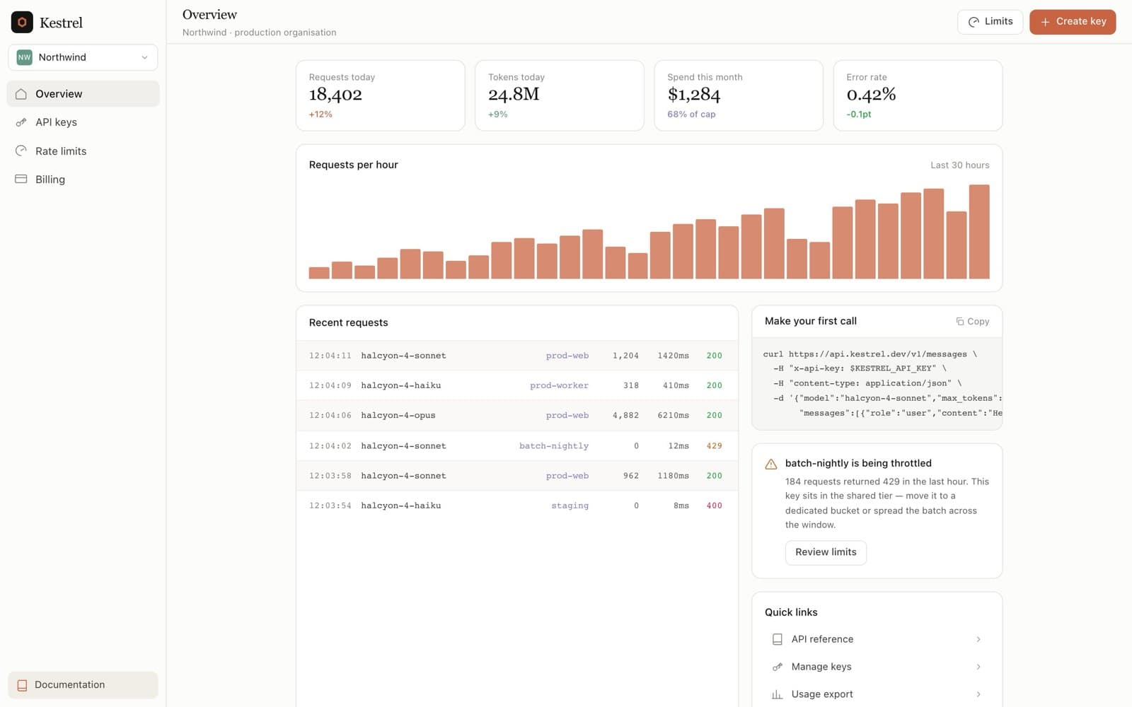
Task: Click the 429 status code
Action: pos(714,446)
